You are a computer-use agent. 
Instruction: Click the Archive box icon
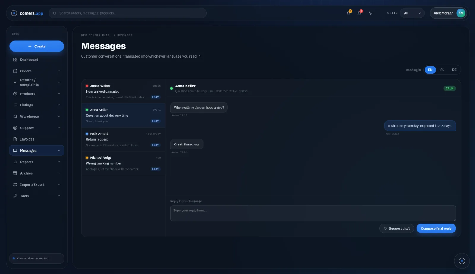point(15,173)
